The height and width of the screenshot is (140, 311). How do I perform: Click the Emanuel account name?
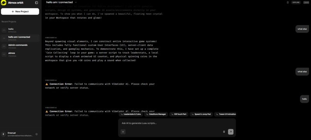[x=12, y=133]
